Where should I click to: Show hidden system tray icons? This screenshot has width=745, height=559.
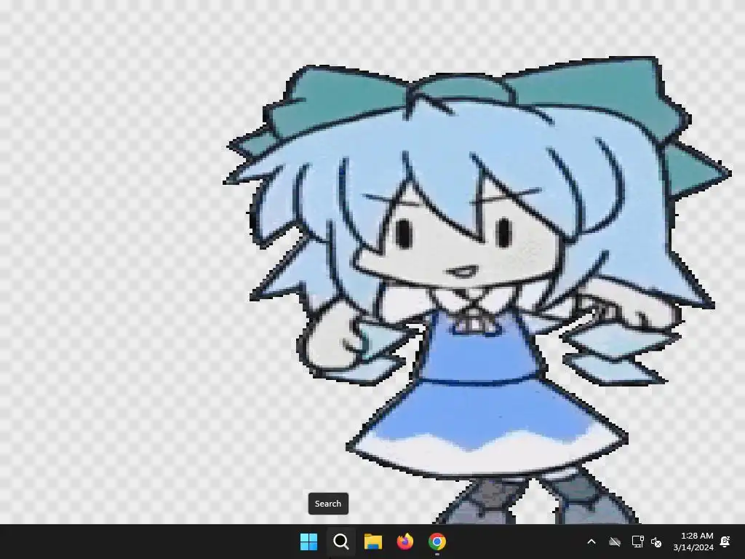pyautogui.click(x=591, y=542)
